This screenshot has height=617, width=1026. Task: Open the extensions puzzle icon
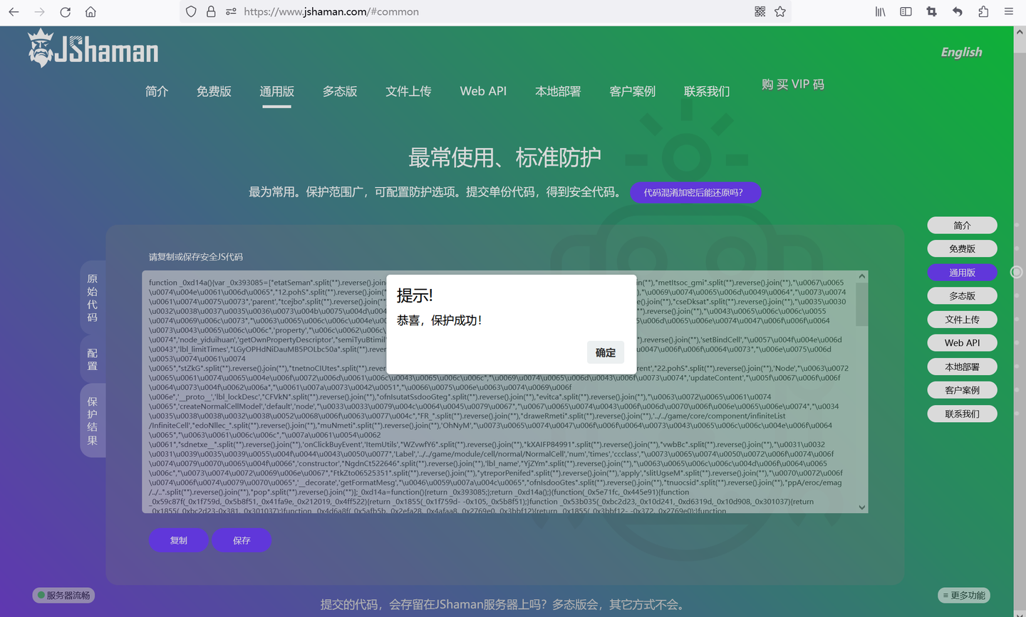pos(983,12)
